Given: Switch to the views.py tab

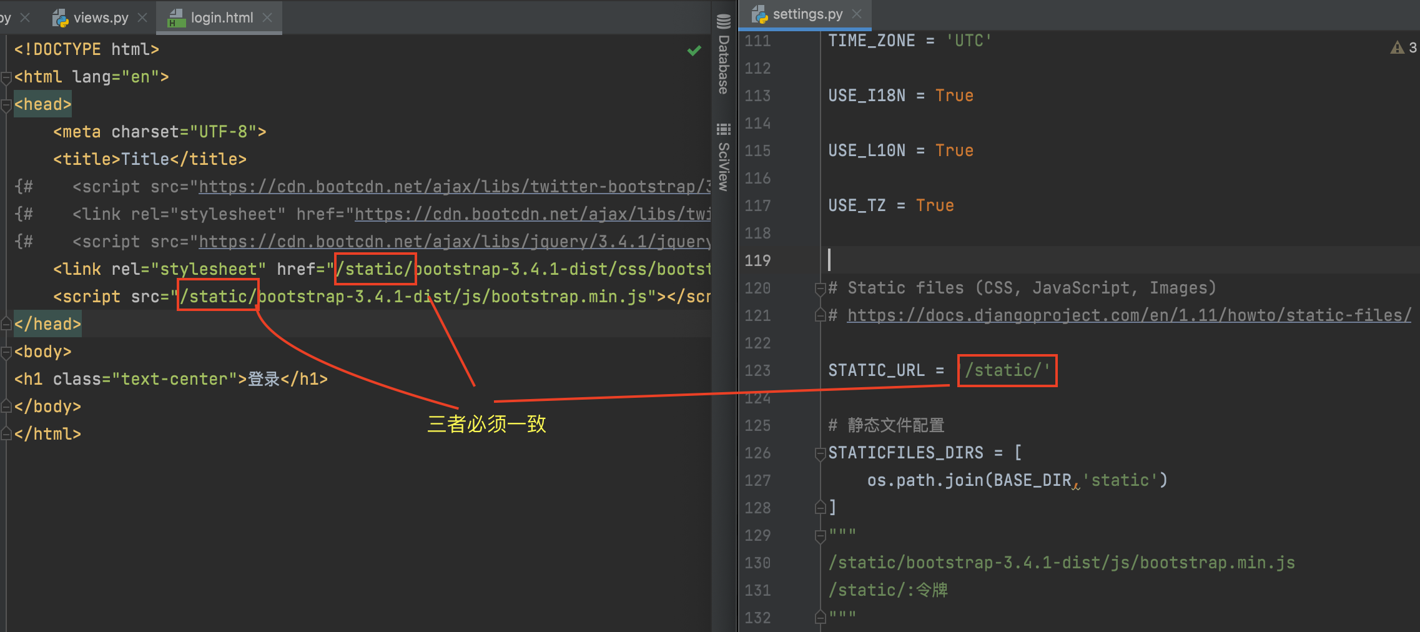Looking at the screenshot, I should (101, 17).
